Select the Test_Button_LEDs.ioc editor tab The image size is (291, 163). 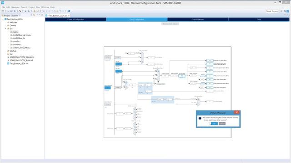click(x=57, y=16)
